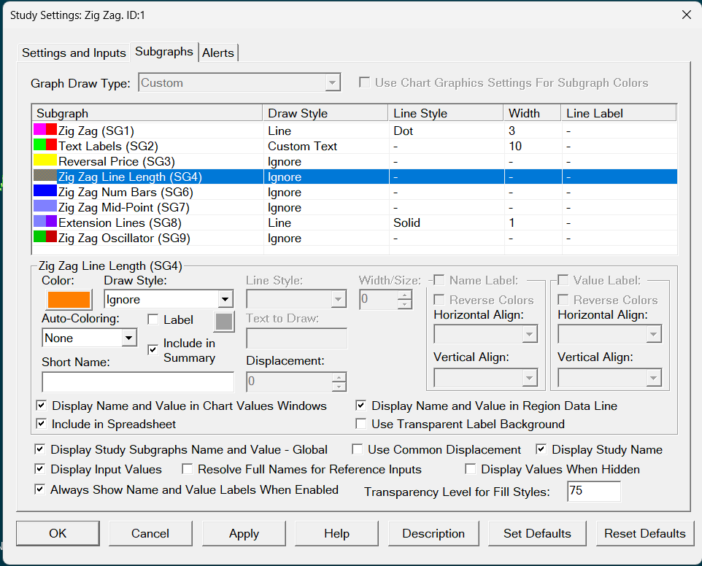Open the Draw Style dropdown

(x=225, y=299)
